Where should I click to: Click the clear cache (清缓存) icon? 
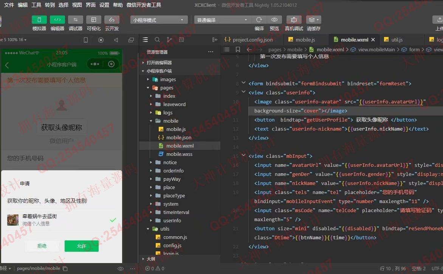pos(313,20)
